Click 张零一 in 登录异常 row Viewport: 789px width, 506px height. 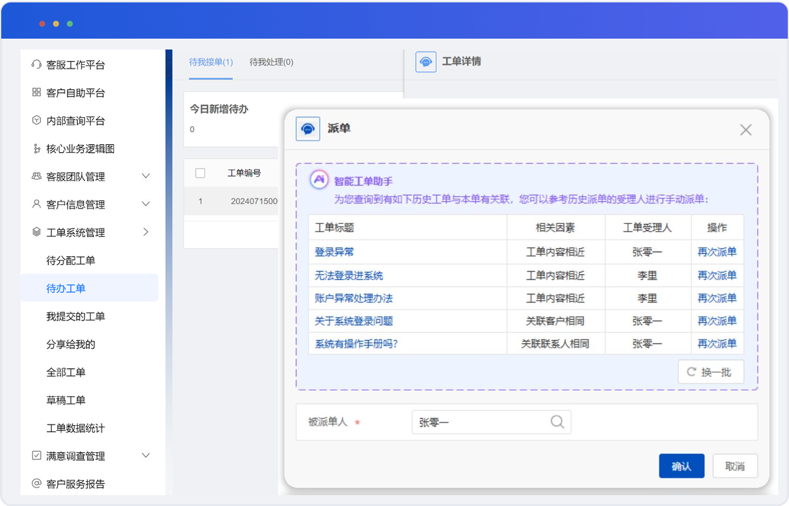[x=647, y=252]
